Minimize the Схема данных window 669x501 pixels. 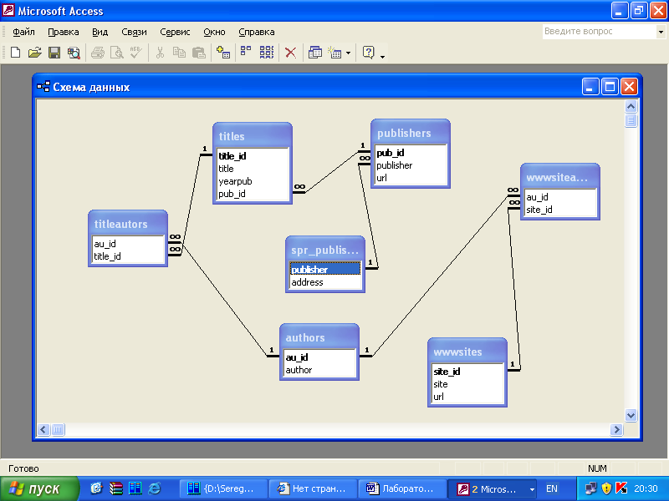pos(590,87)
